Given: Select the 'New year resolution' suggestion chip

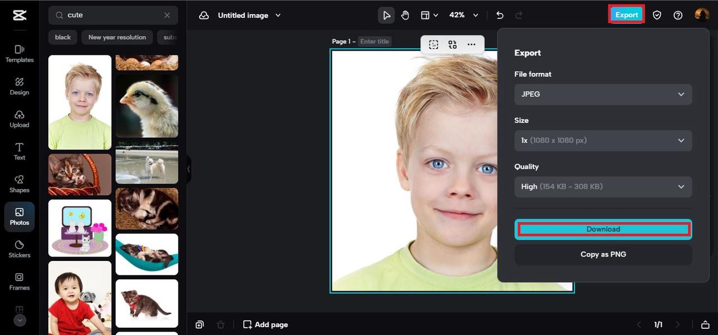Looking at the screenshot, I should point(117,37).
